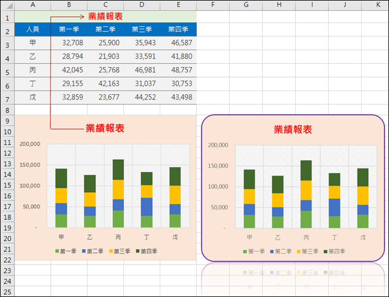This screenshot has height=297, width=389.
Task: Select row 5 header
Action: pyautogui.click(x=8, y=72)
